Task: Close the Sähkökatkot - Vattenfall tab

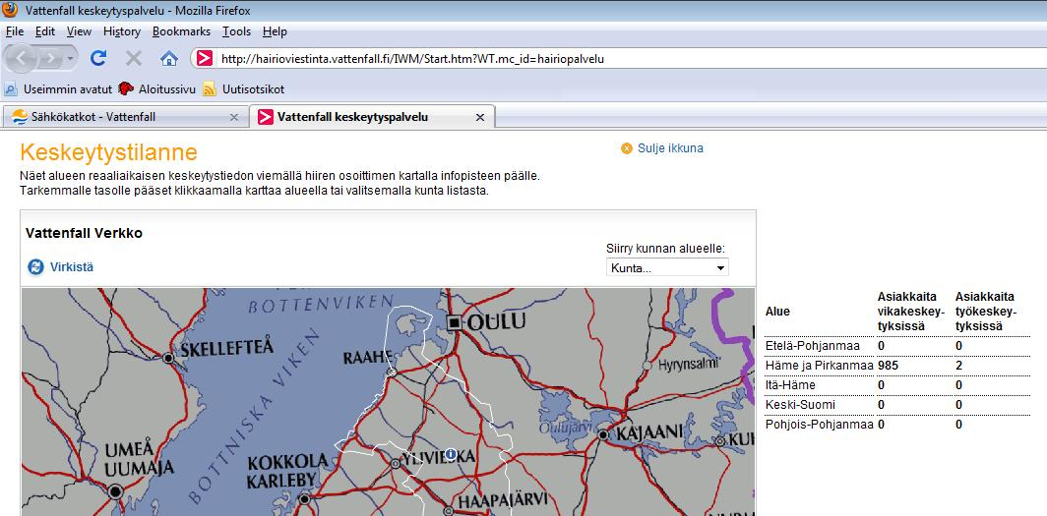Action: pyautogui.click(x=234, y=117)
